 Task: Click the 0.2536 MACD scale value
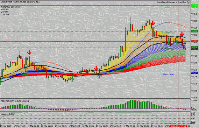pyautogui.click(x=194, y=100)
